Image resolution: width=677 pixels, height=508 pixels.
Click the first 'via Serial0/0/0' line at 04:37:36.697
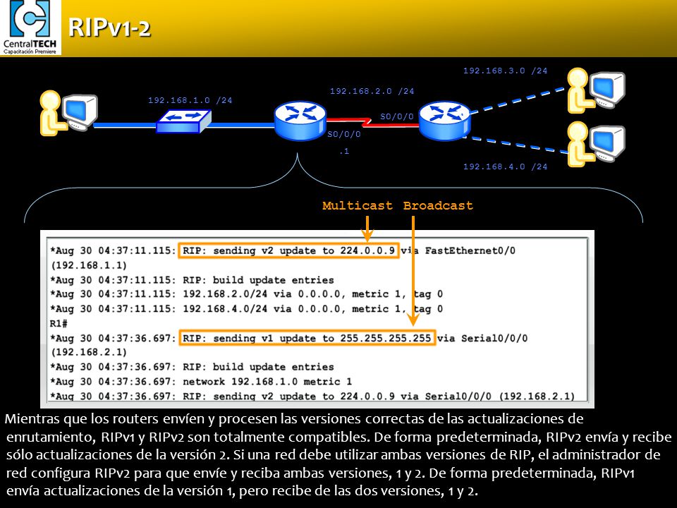482,338
